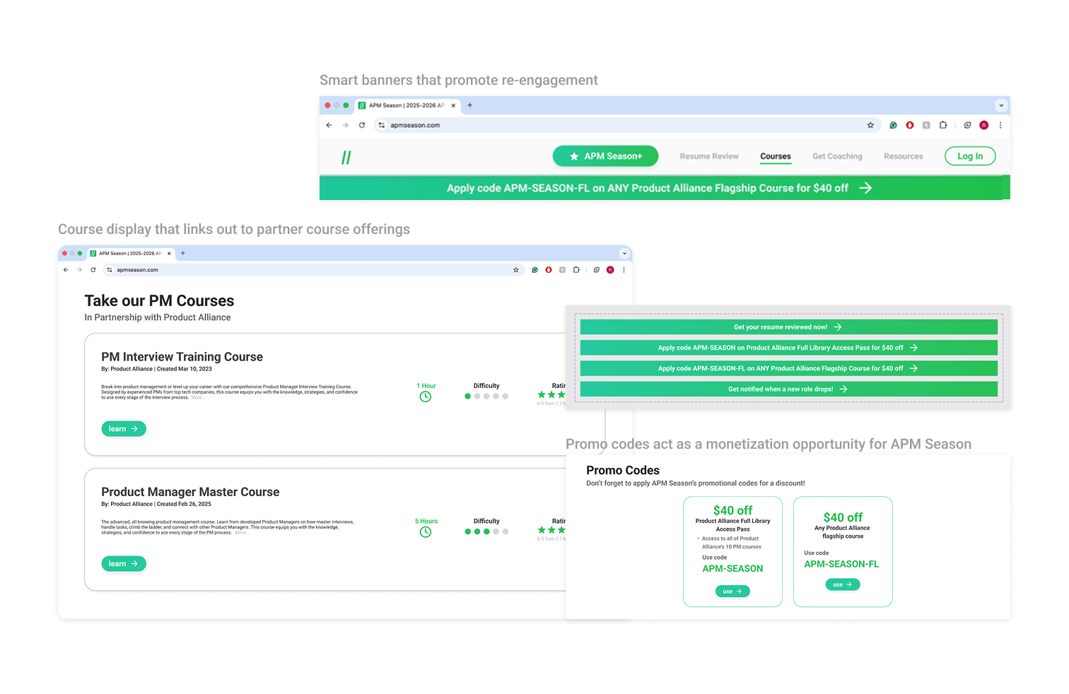Open a new tab in top browser window
Viewport: 1069px width, 694px height.
[x=469, y=105]
